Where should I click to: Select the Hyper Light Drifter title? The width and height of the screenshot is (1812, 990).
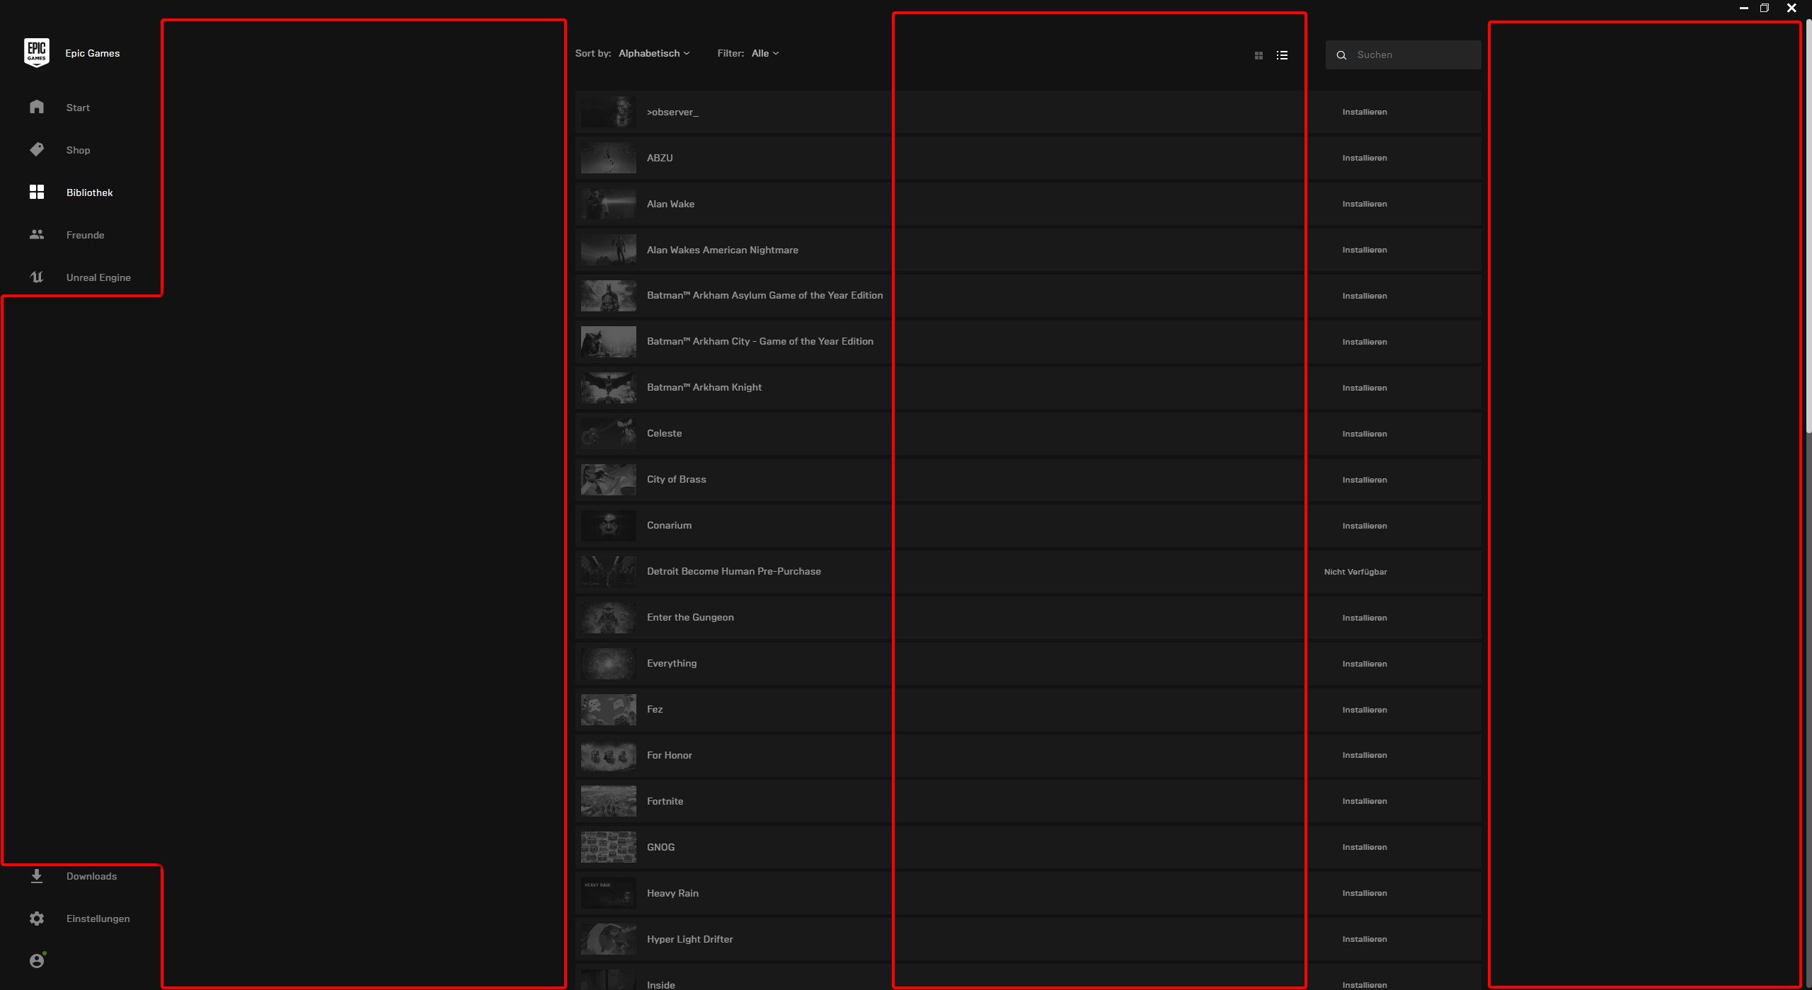[x=689, y=939]
